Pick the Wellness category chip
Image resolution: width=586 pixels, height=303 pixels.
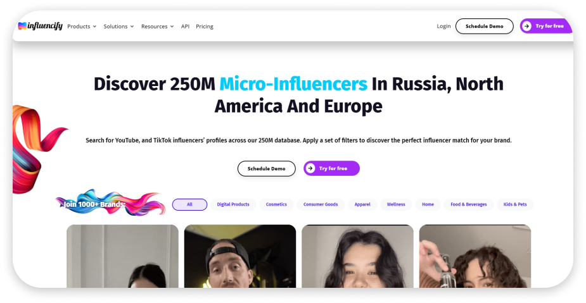pyautogui.click(x=396, y=204)
